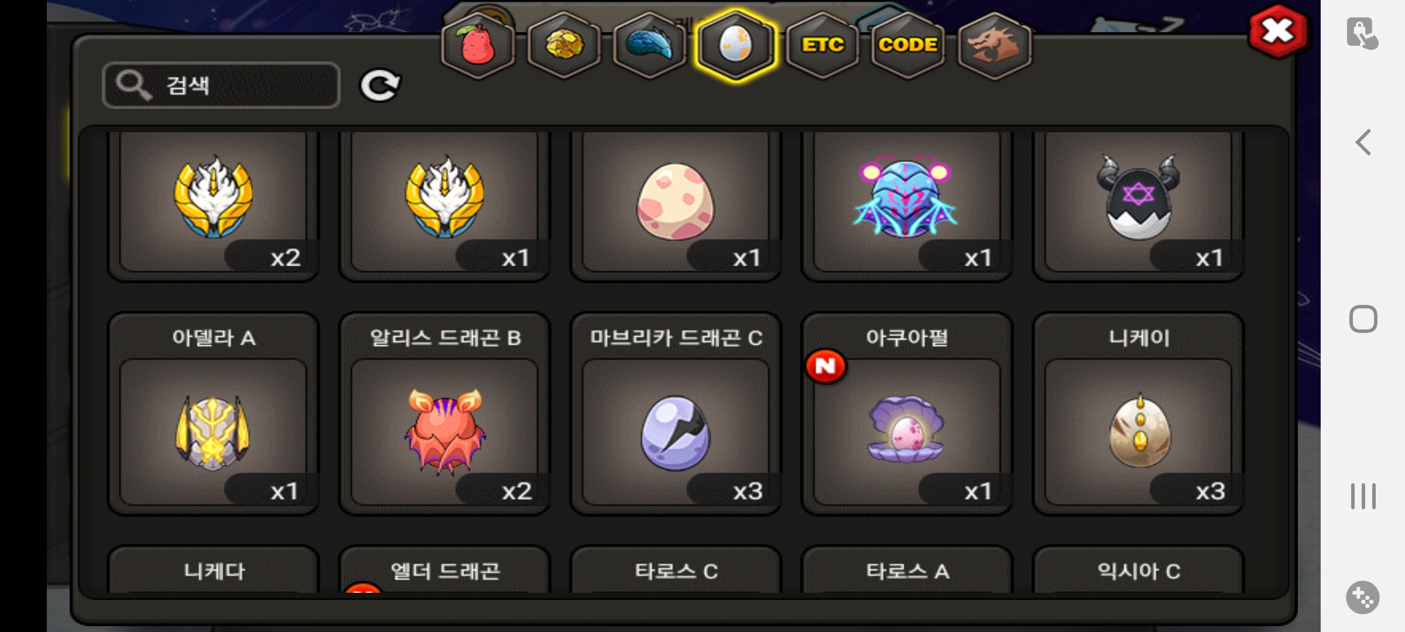
Task: Pick the 니케이 egg with x3
Action: coord(1138,414)
